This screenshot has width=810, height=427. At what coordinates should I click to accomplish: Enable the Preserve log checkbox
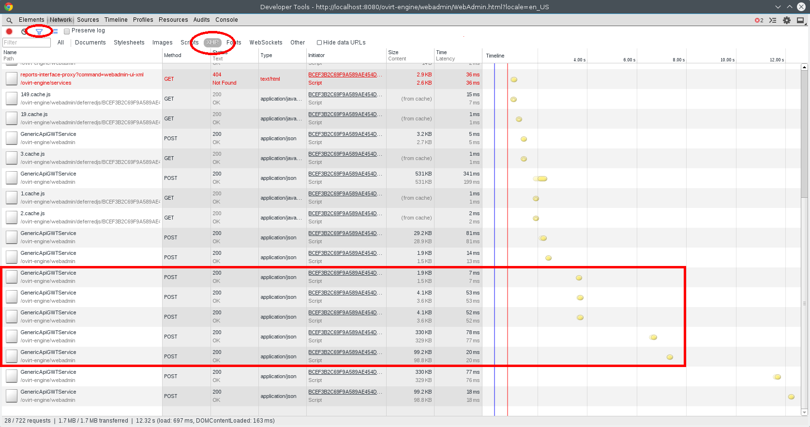tap(67, 31)
